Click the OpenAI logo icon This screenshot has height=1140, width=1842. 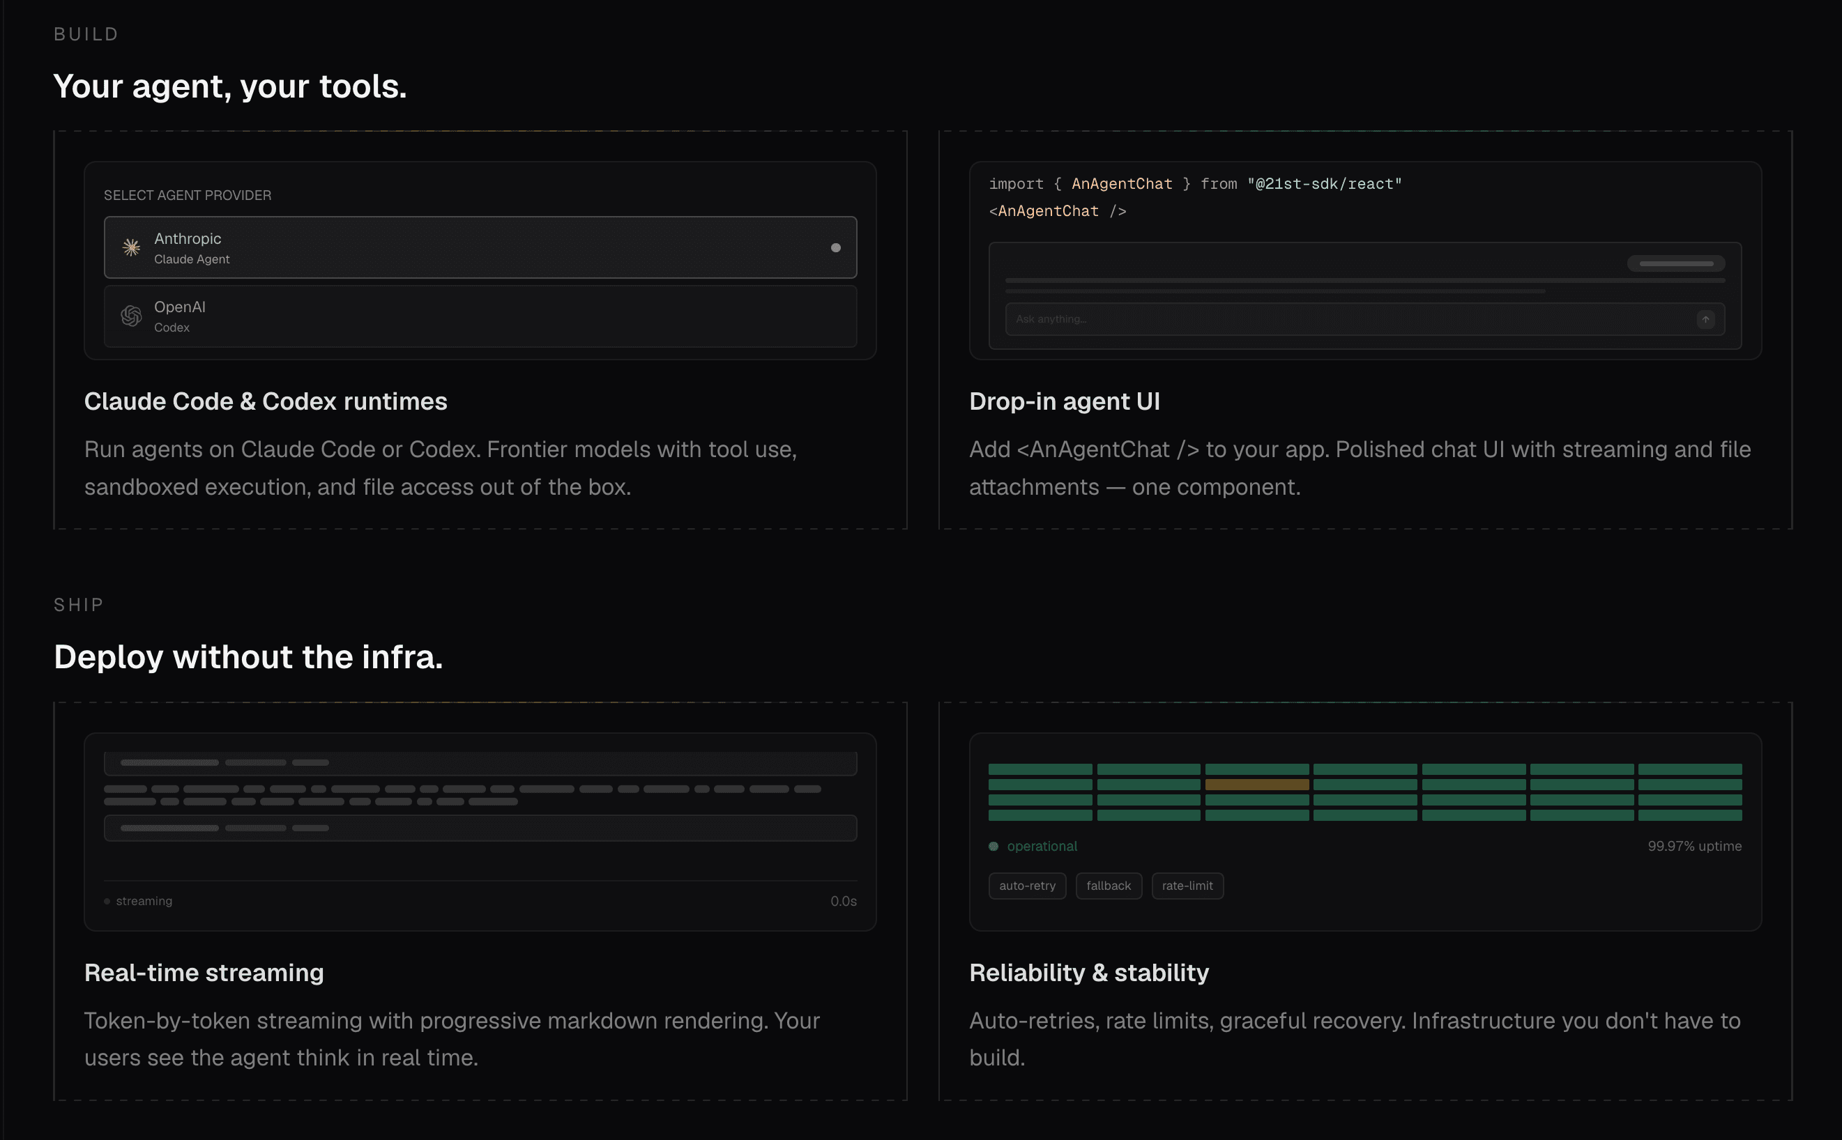[x=130, y=316]
